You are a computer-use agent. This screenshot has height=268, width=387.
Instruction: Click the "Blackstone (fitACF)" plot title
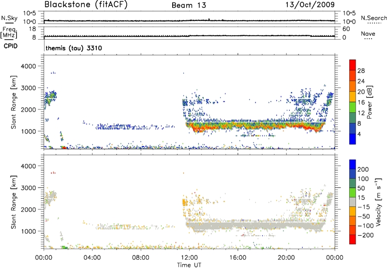tap(86, 4)
